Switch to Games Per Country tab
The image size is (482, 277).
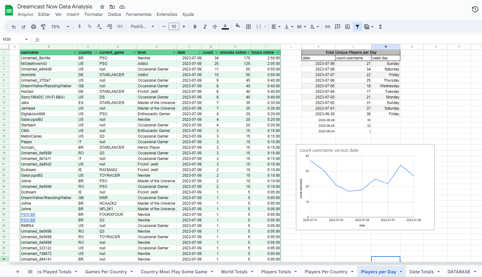click(x=106, y=272)
